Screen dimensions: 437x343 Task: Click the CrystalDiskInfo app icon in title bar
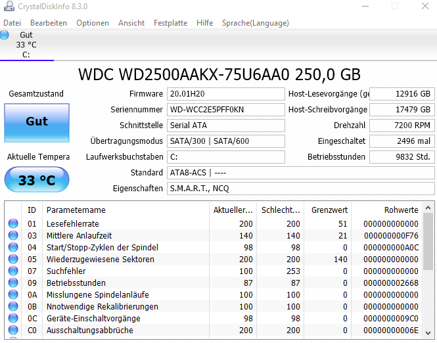(9, 6)
